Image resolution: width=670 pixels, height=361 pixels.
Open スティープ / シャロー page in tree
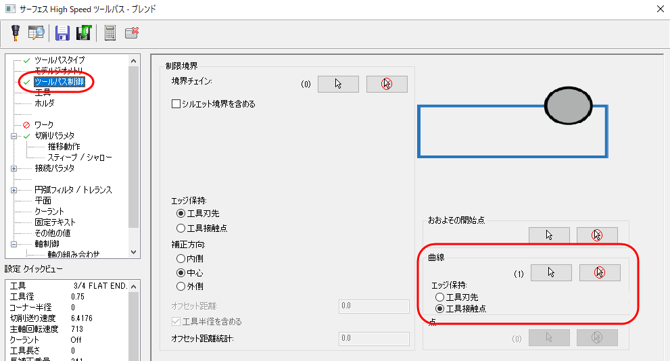click(80, 158)
